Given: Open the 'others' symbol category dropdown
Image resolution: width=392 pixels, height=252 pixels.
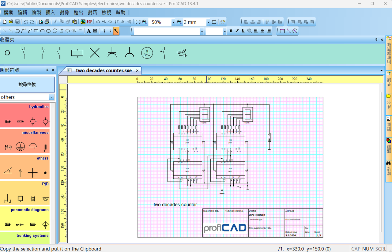Looking at the screenshot, I should [x=52, y=97].
